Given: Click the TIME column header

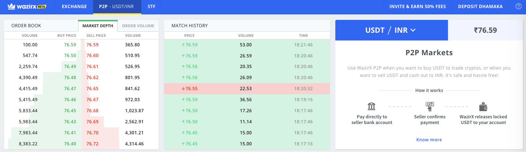Looking at the screenshot, I should point(304,36).
